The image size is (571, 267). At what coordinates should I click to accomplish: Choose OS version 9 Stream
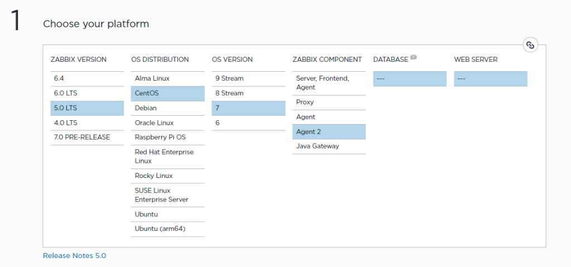[x=248, y=78]
